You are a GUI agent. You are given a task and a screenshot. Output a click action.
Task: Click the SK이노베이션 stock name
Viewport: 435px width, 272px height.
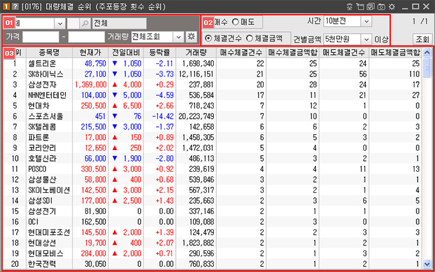tap(49, 190)
